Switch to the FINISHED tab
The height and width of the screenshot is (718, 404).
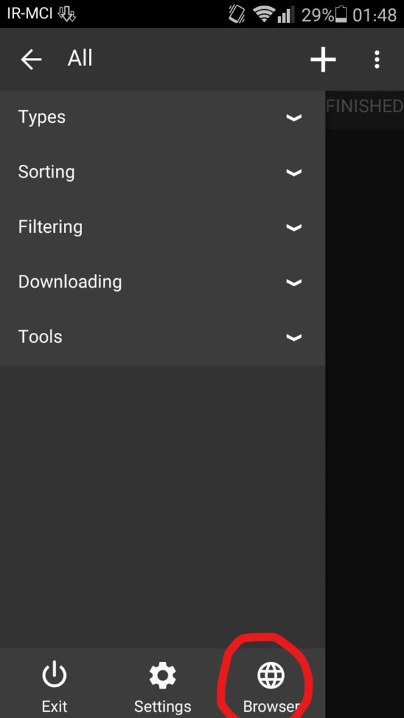coord(365,107)
